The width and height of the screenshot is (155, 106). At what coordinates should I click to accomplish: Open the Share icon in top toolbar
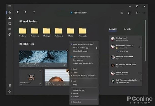click(x=129, y=13)
